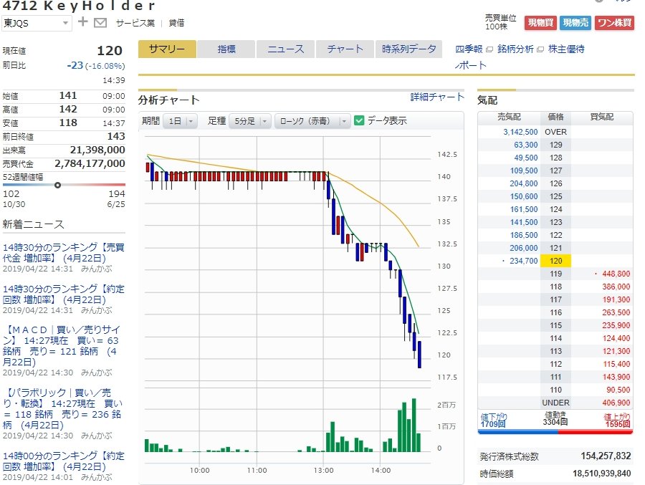Click the 14:00 time label on chart
The image size is (645, 485).
pyautogui.click(x=381, y=470)
